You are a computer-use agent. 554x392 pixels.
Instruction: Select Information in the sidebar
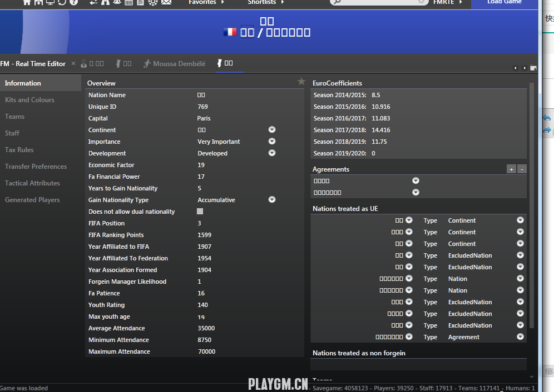[x=41, y=83]
